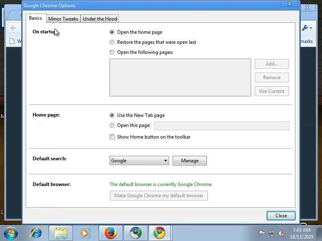This screenshot has height=241, width=322.
Task: Open Windows Explorer folder icon in the taskbar
Action: pyautogui.click(x=61, y=233)
